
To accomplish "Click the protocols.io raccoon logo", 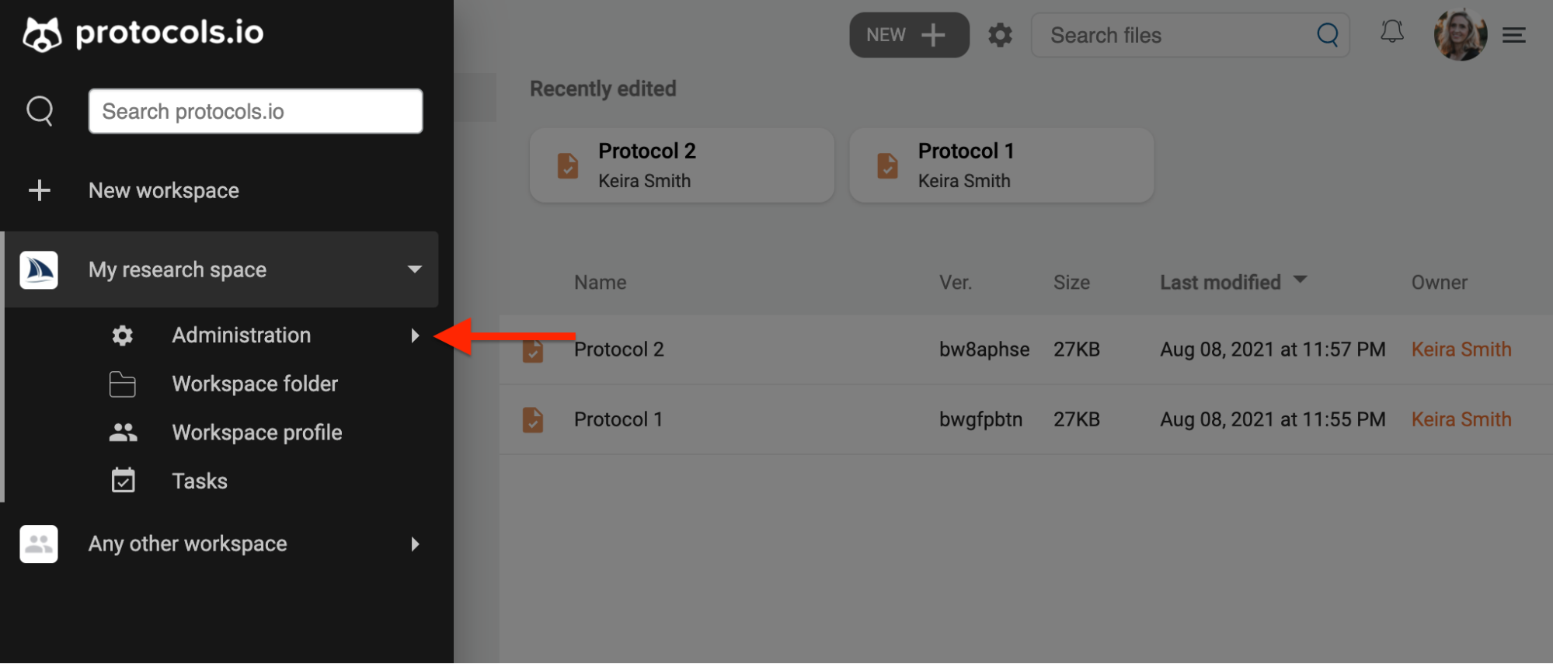I will tap(40, 32).
